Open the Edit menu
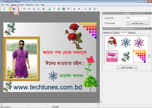The height and width of the screenshot is (108, 152). click(x=7, y=5)
